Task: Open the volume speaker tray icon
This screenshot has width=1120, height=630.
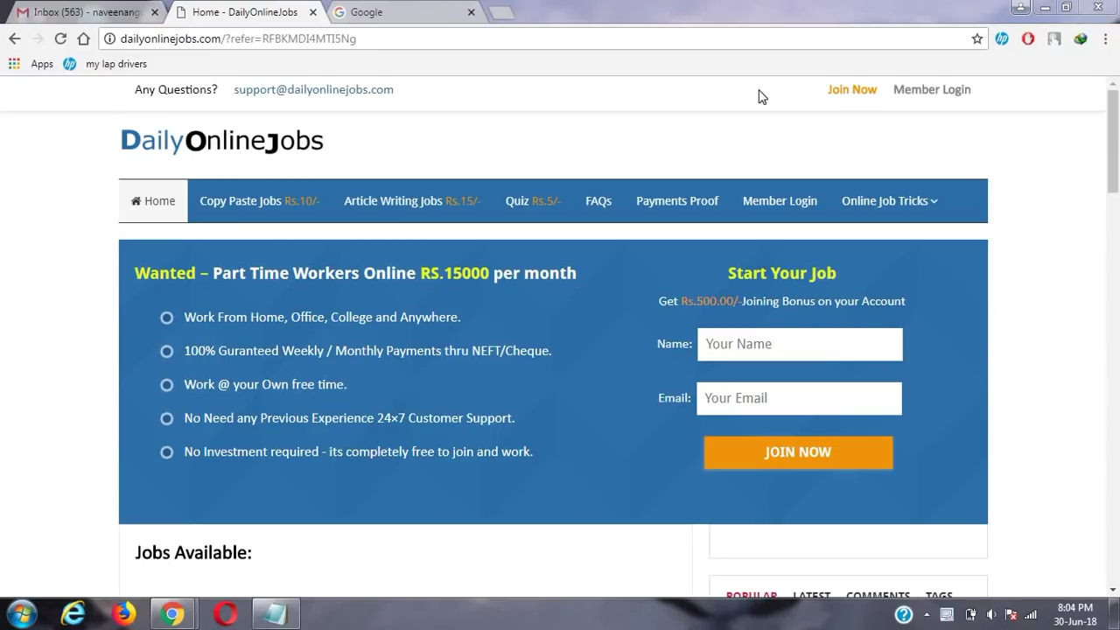Action: click(991, 614)
